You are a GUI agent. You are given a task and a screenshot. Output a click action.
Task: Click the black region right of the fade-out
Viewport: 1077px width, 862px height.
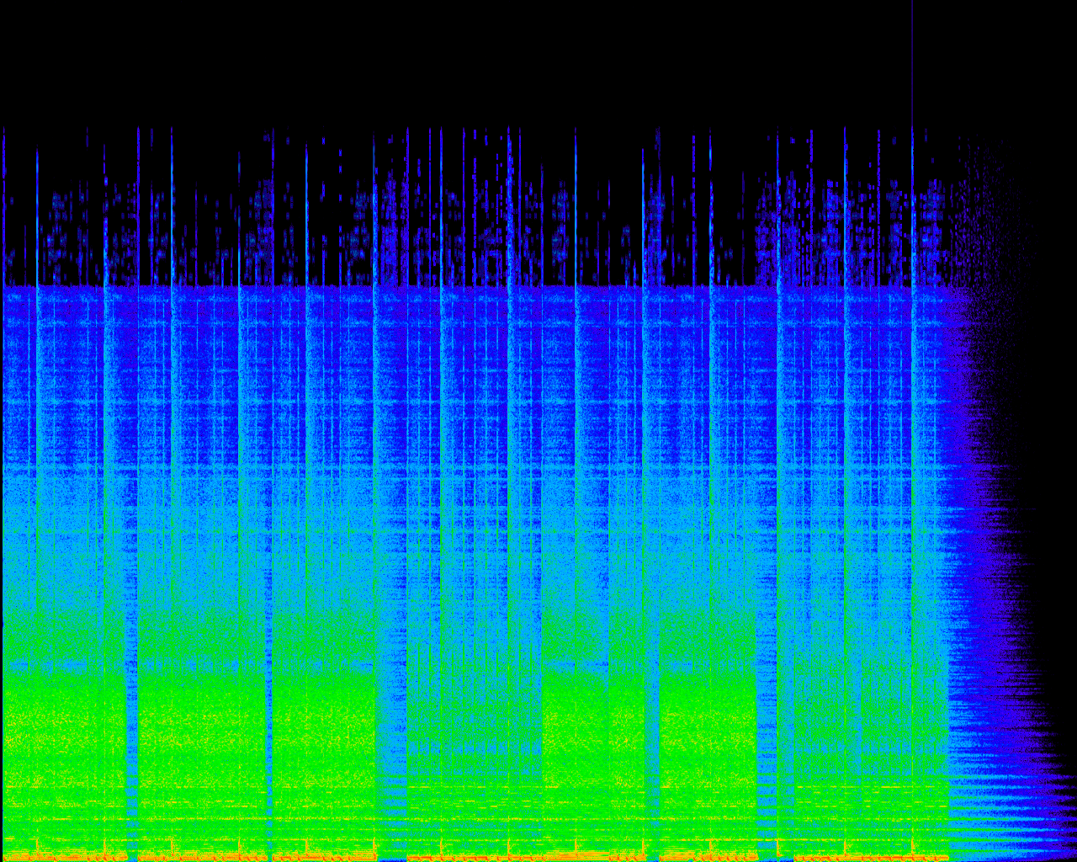tap(1052, 337)
